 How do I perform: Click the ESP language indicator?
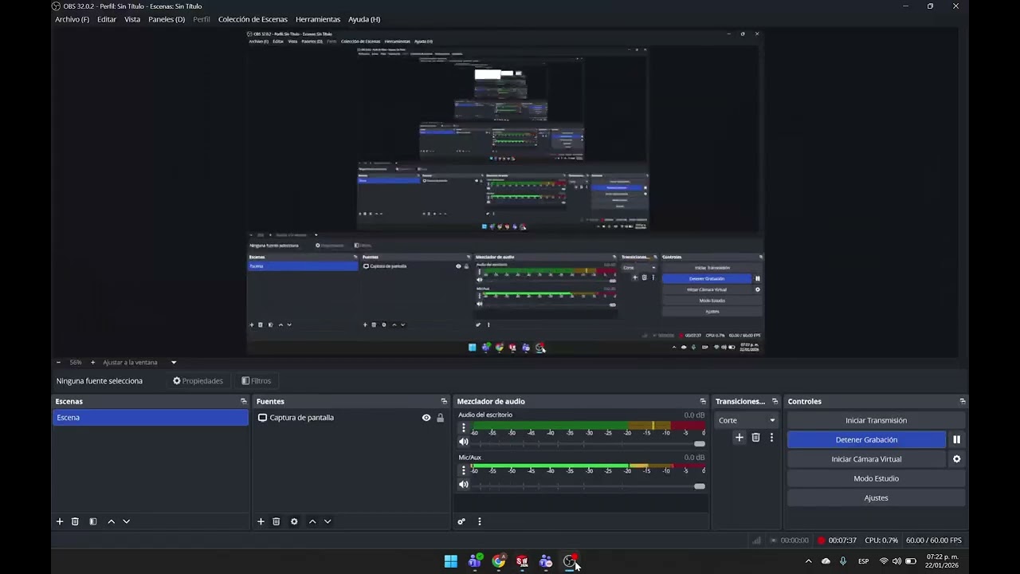[863, 561]
